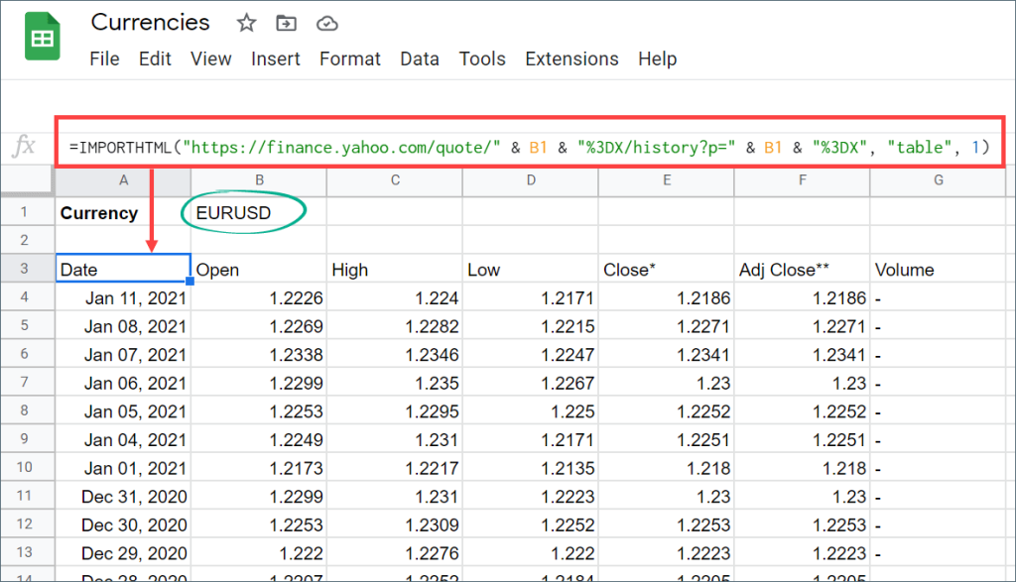
Task: Check cloud save status icon
Action: [326, 24]
